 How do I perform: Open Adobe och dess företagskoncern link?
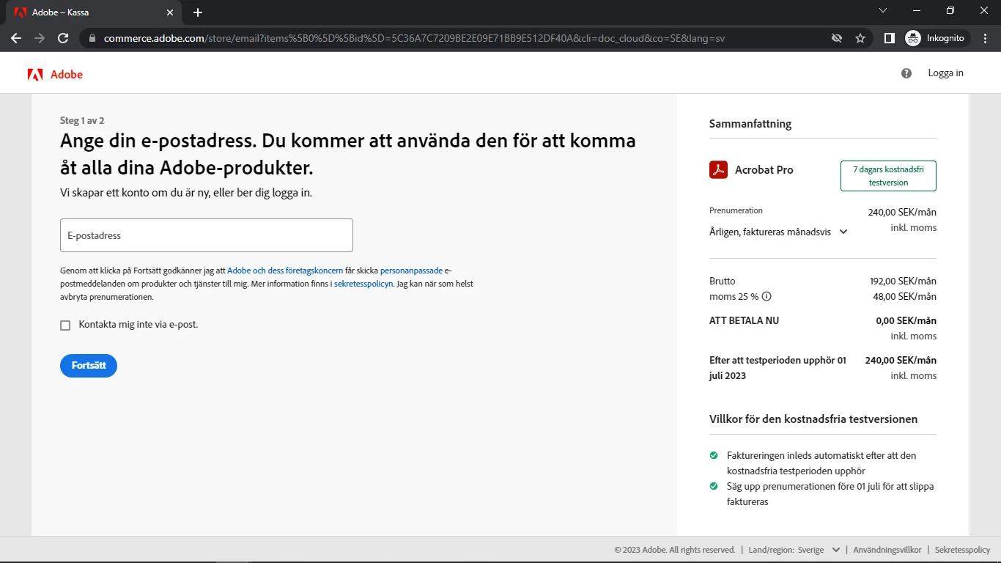285,271
